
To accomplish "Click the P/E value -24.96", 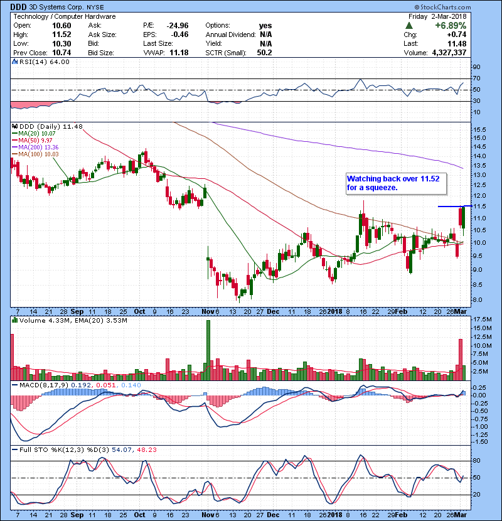I will pos(178,26).
